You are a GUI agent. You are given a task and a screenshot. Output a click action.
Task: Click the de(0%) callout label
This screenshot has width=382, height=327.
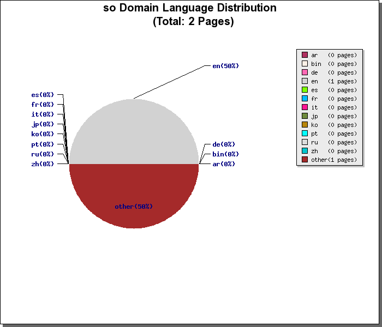[224, 144]
